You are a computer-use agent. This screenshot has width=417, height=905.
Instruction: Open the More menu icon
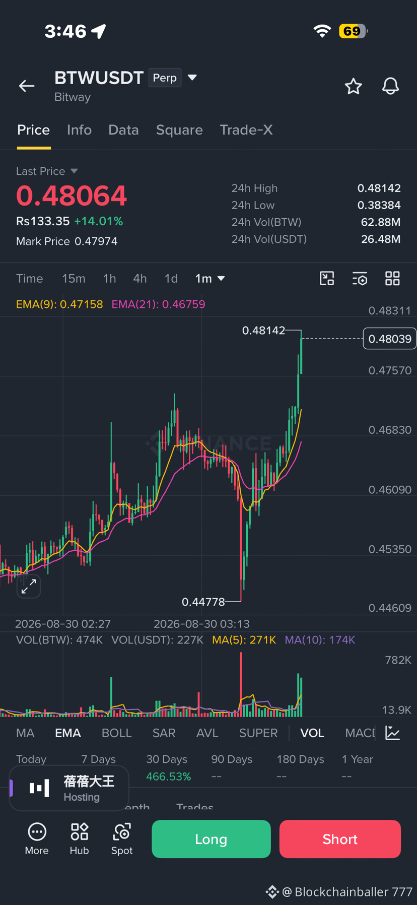[x=37, y=838]
